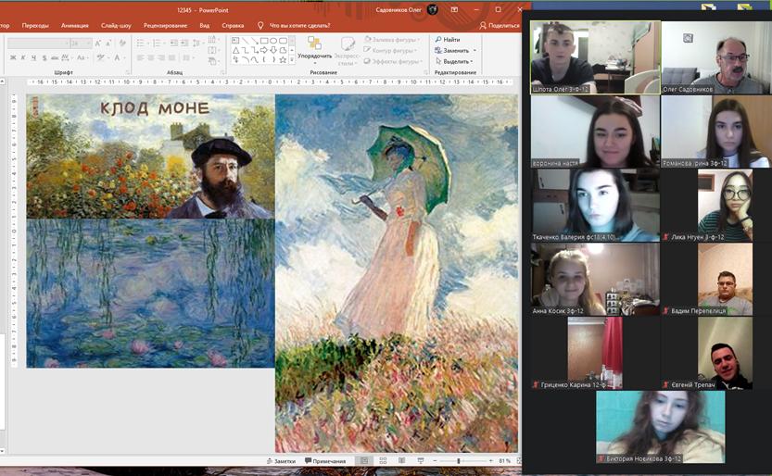
Task: Open the Replace (Заменить) dropdown arrow
Action: 475,51
